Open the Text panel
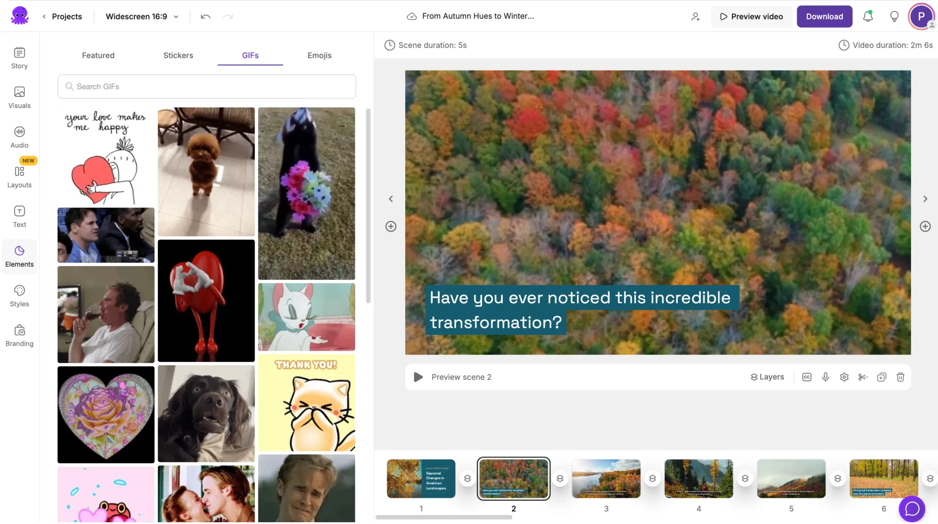 [19, 216]
